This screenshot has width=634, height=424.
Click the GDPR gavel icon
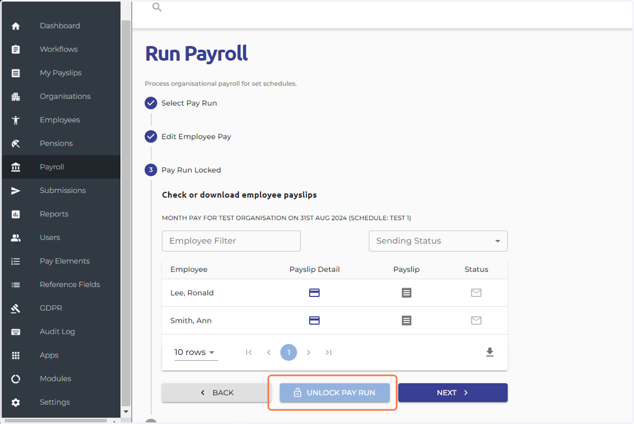[16, 308]
